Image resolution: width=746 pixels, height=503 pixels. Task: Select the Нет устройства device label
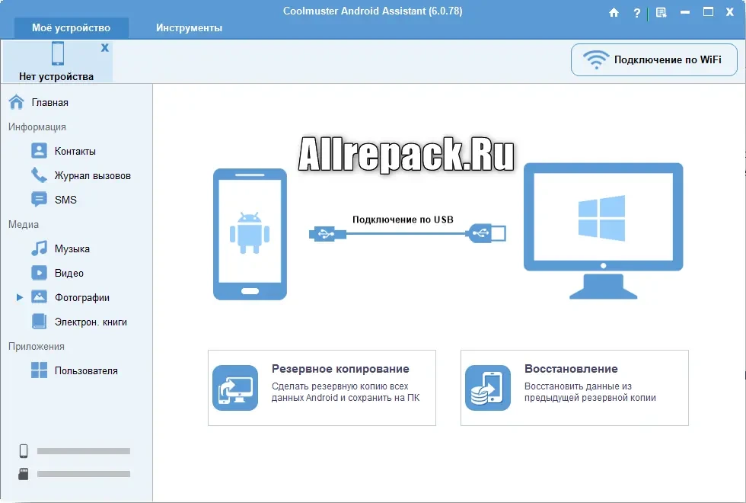click(x=56, y=76)
